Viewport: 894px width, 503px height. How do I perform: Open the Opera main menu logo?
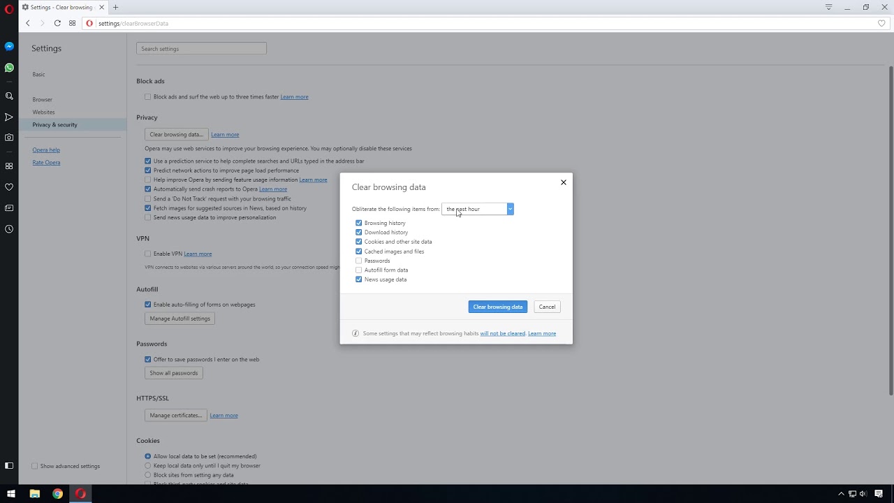click(x=9, y=8)
